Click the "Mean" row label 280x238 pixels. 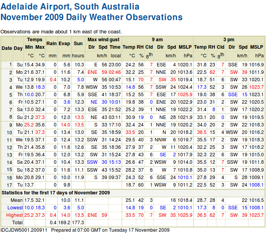click(16, 200)
